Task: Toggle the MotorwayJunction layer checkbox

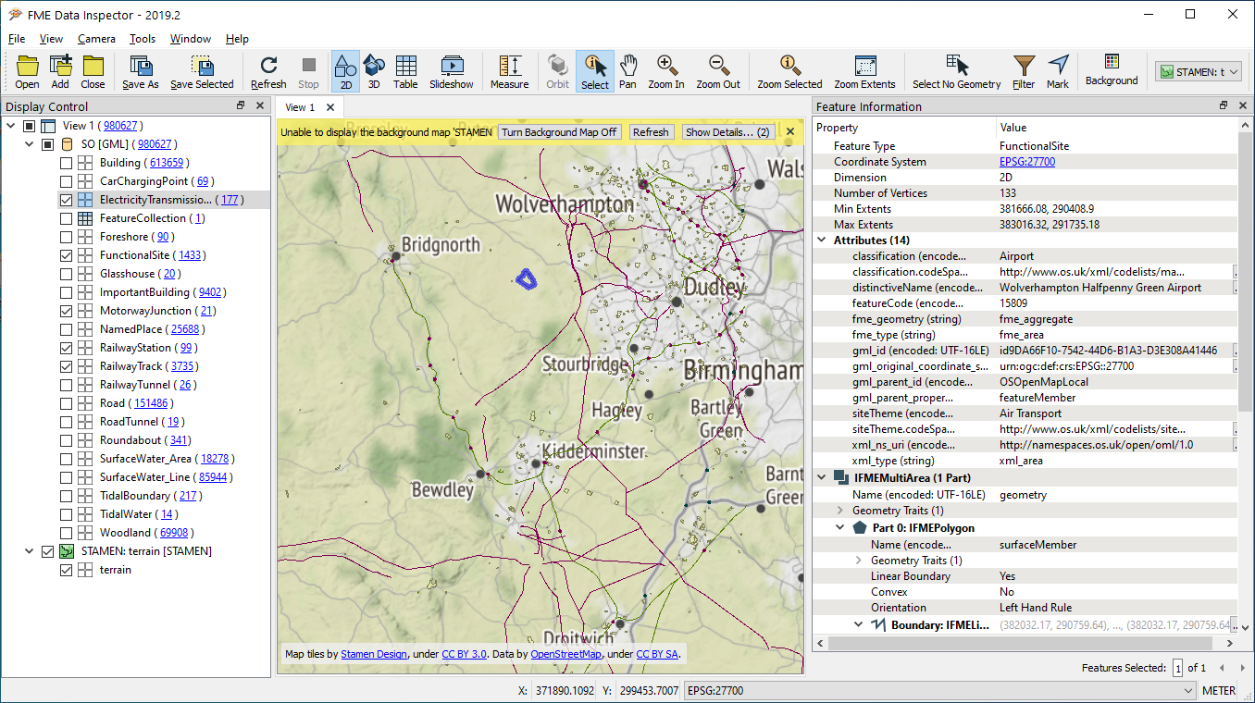Action: (x=66, y=311)
